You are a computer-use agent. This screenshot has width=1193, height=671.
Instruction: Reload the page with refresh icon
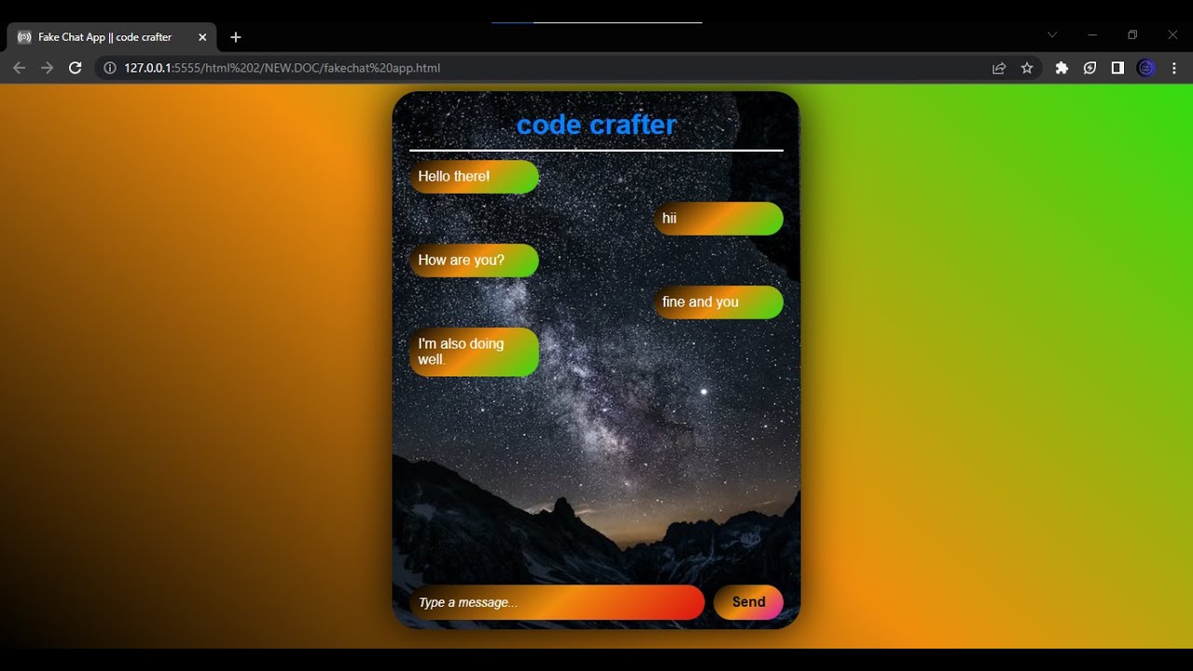(x=75, y=68)
